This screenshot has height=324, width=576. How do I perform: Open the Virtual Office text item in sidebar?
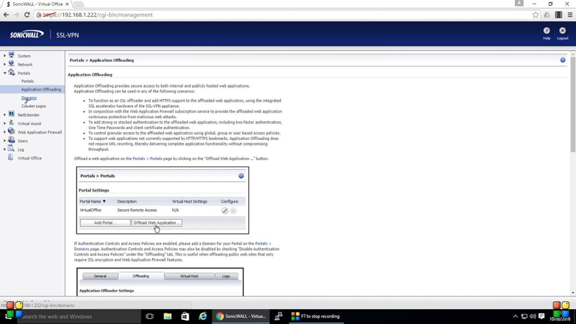pos(30,158)
